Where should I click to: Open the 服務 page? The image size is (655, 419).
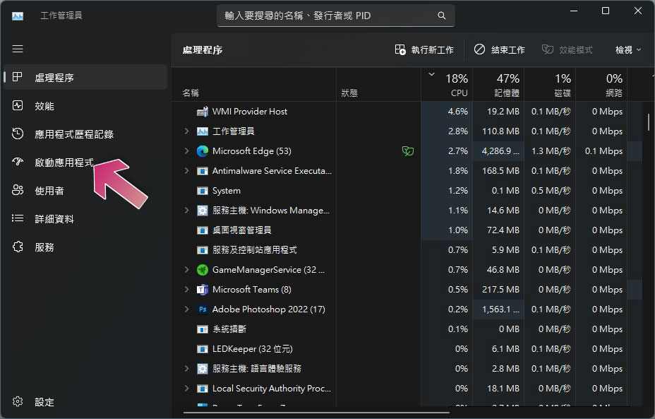tap(85, 247)
